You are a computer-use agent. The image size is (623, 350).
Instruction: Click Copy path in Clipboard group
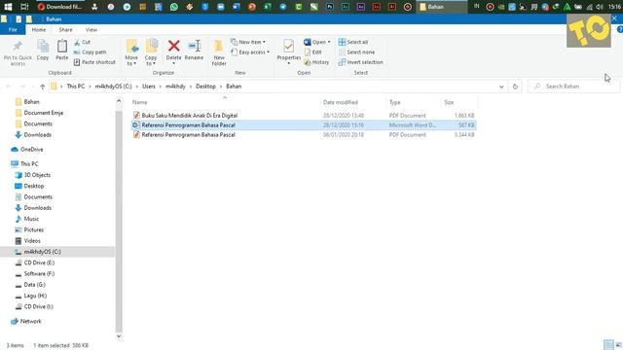(91, 52)
